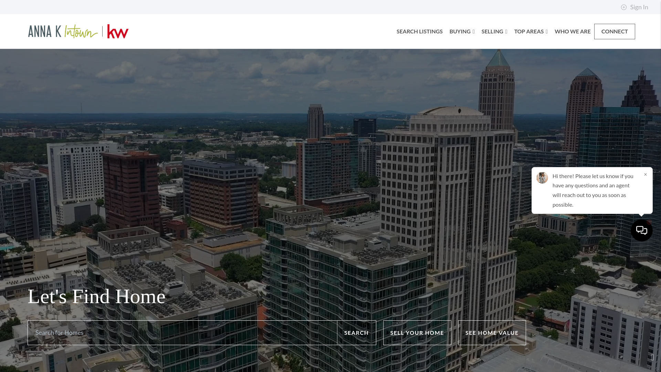Click the chat greeting message text
Screen dimensions: 661x372
coord(593,190)
